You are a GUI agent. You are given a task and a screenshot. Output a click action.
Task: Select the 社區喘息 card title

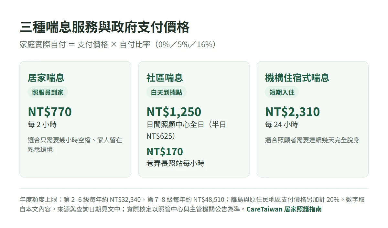[165, 78]
